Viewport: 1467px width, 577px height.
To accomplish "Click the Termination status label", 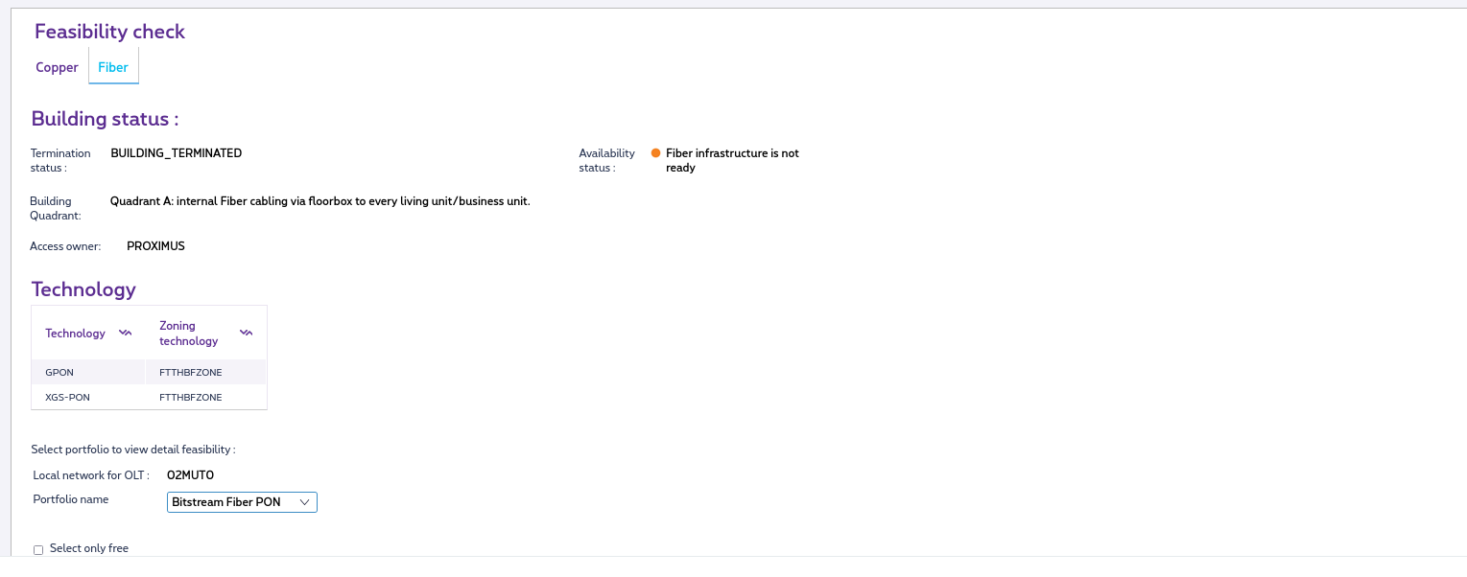I will pyautogui.click(x=60, y=160).
